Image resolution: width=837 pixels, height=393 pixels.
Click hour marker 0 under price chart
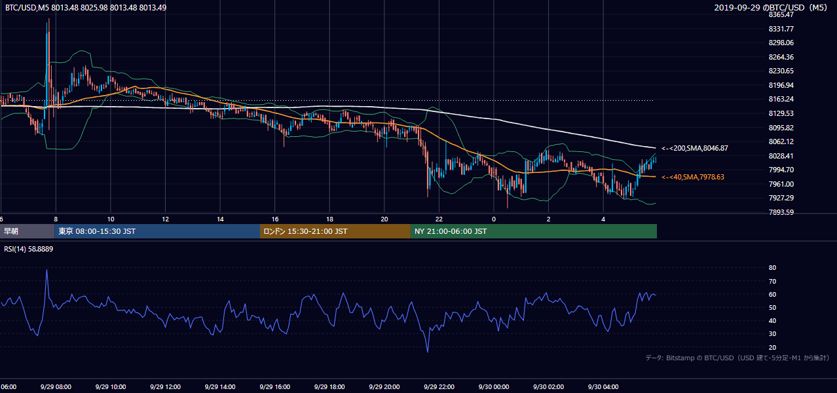[494, 219]
